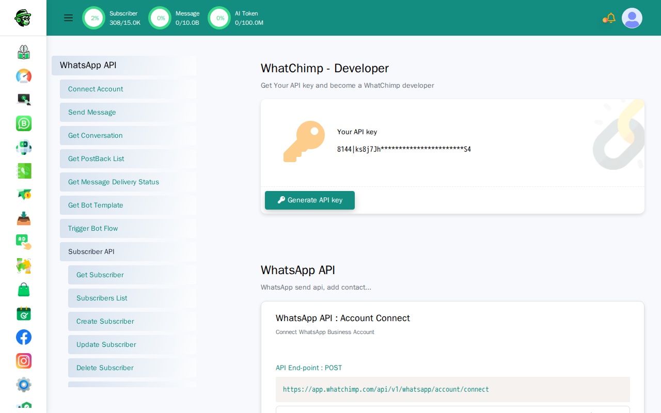Image resolution: width=661 pixels, height=413 pixels.
Task: Collapse the WhatsApp API menu header
Action: 124,66
